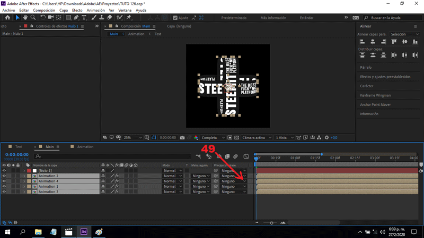Expand the Nulo 1 layer properties
Image resolution: width=424 pixels, height=238 pixels.
click(x=24, y=170)
